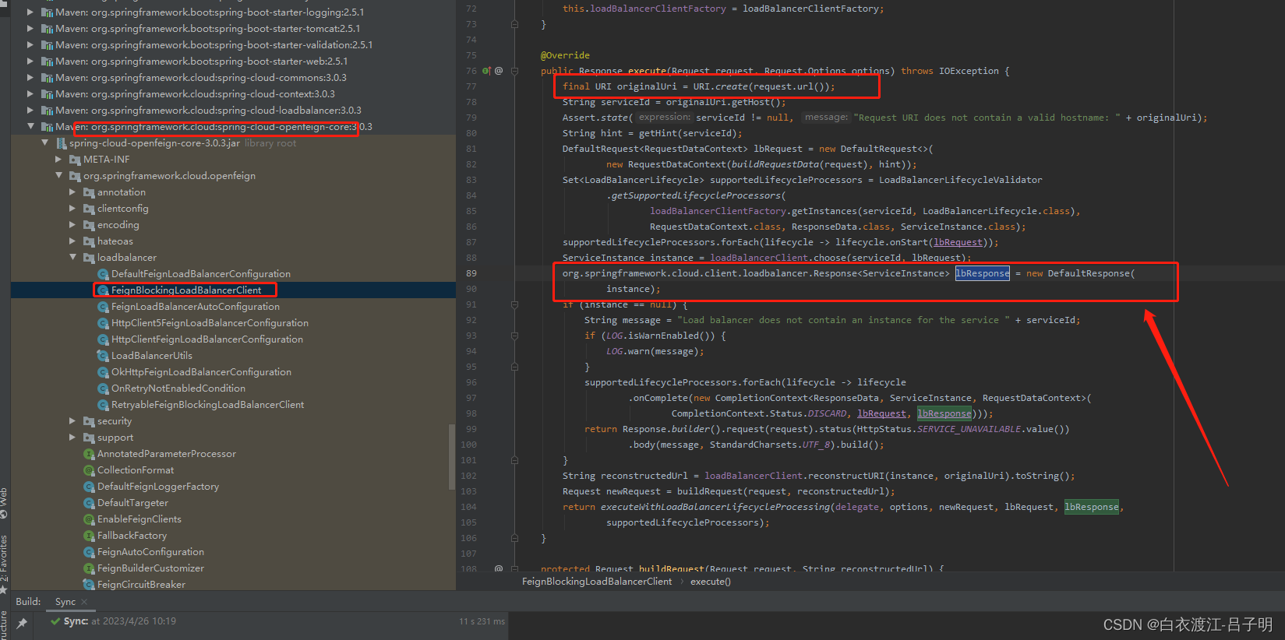Screen dimensions: 1285x640
Task: Click the META-INF folder icon
Action: click(x=76, y=160)
